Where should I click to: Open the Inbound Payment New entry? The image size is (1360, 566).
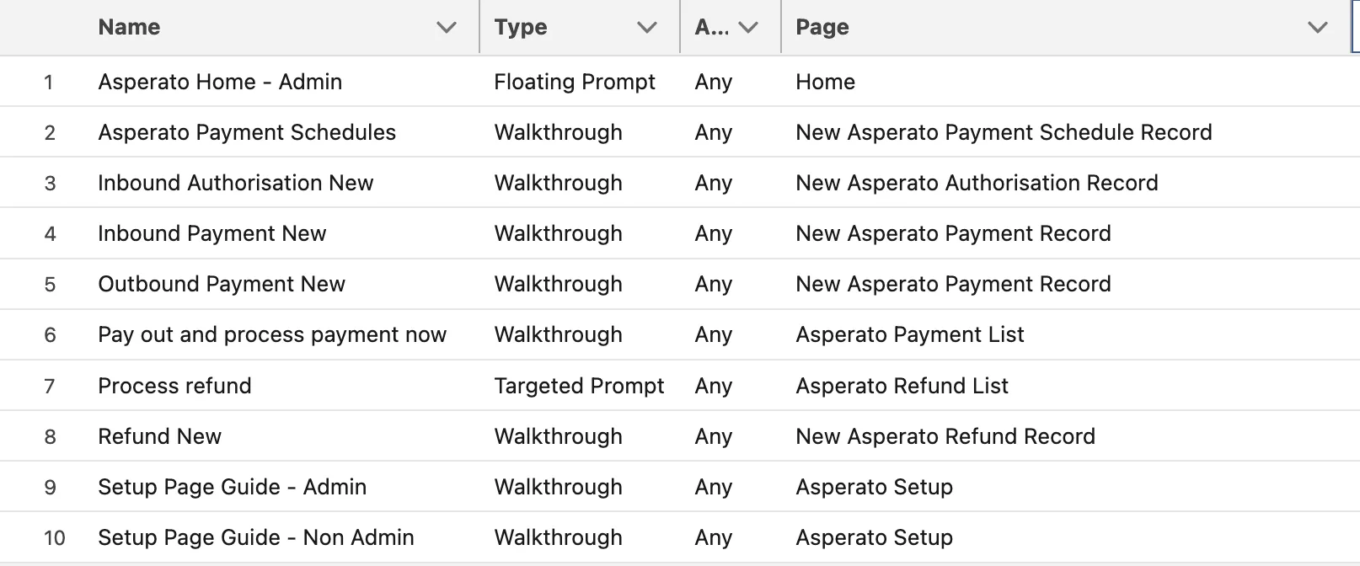[211, 233]
